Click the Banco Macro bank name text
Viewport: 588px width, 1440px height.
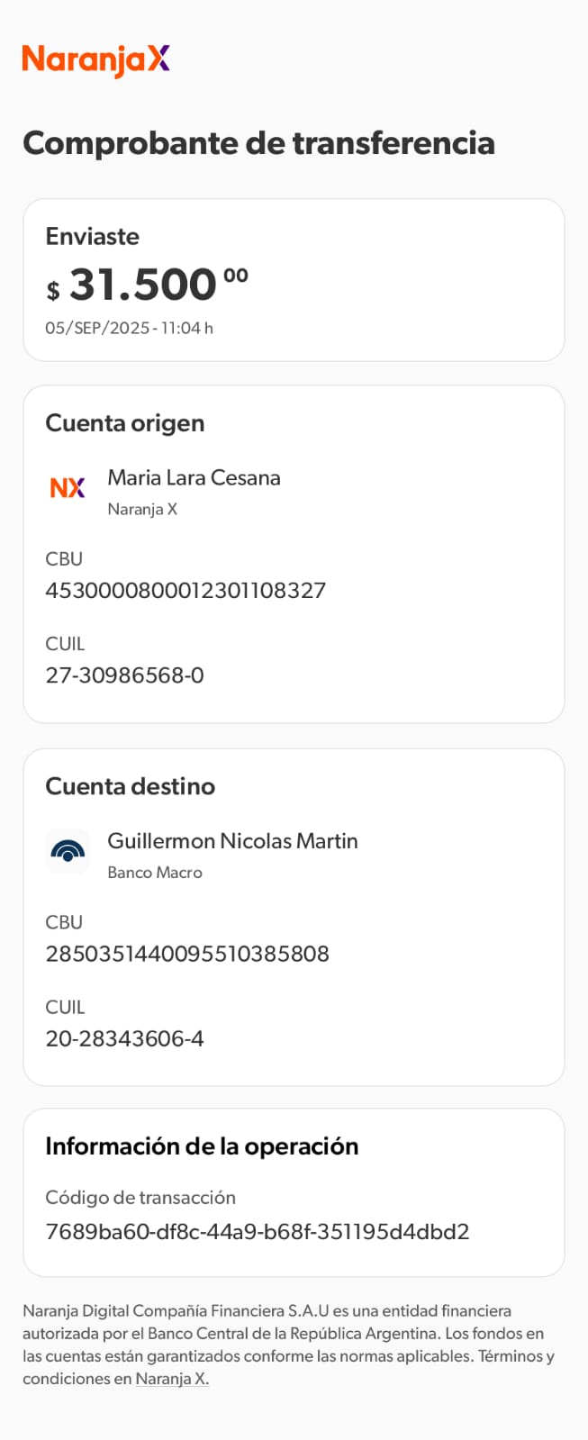click(x=155, y=873)
